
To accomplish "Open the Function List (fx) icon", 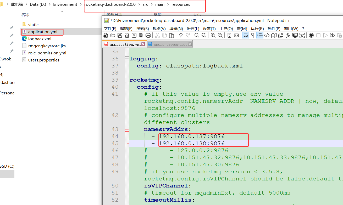I will 288,35.
